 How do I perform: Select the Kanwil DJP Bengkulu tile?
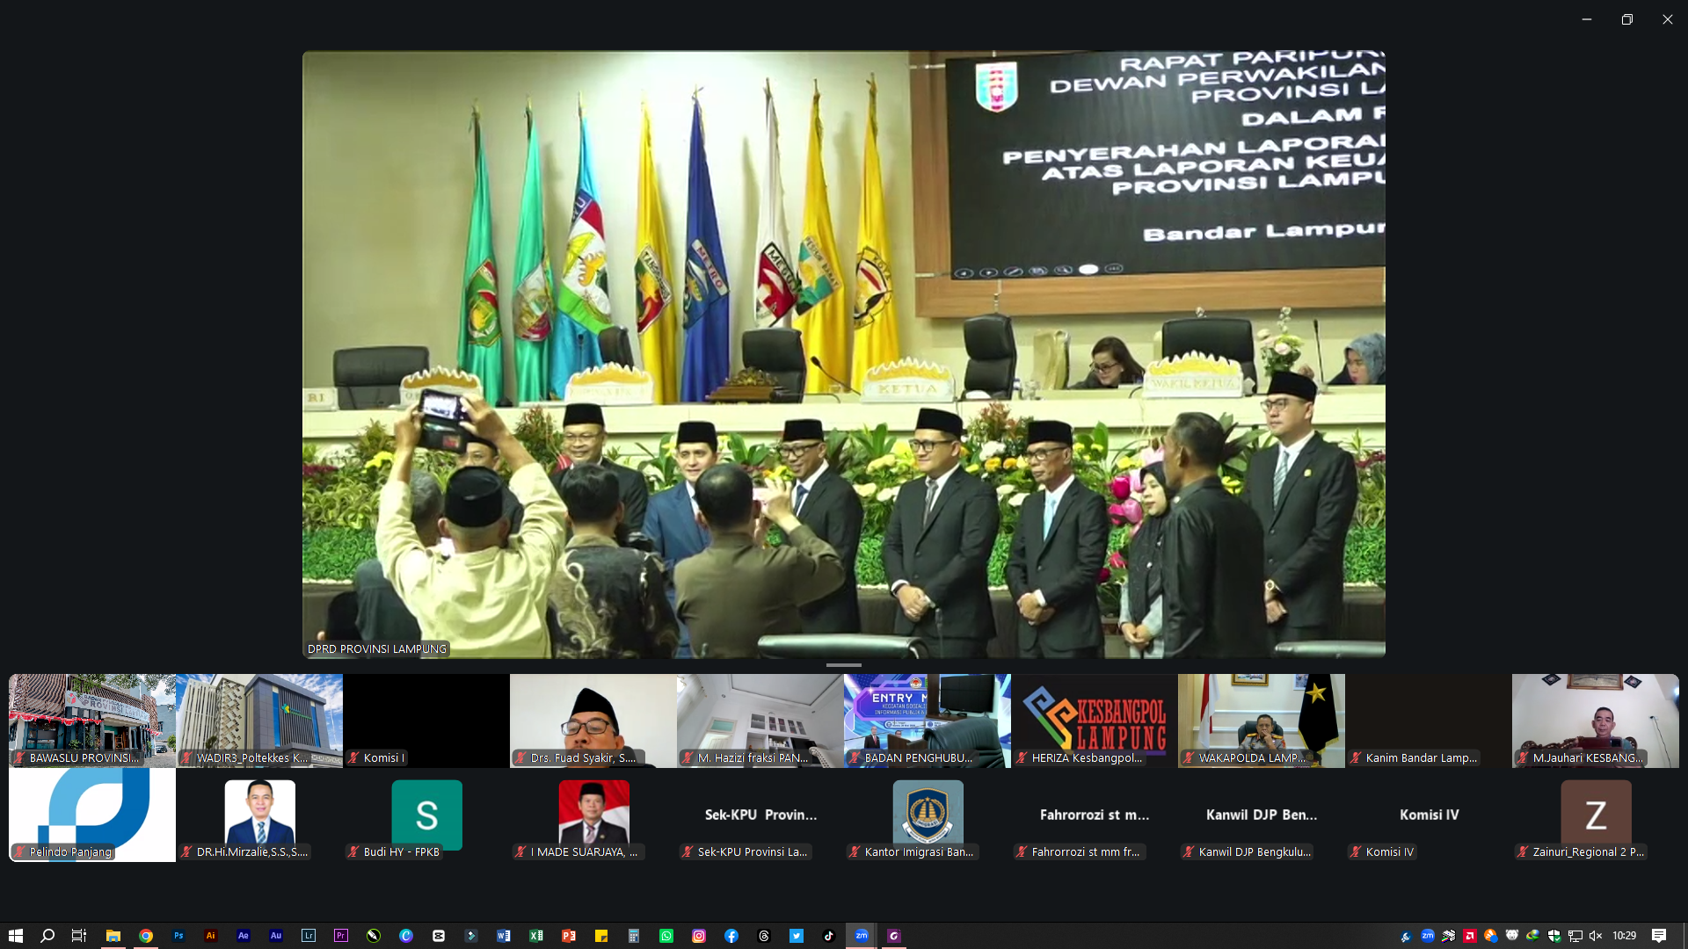pos(1262,815)
